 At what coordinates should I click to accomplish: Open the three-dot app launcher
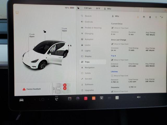(x=109, y=98)
